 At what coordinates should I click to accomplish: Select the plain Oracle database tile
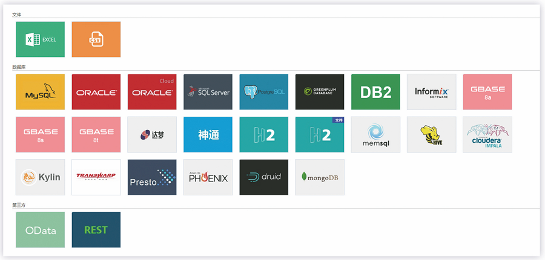(96, 92)
